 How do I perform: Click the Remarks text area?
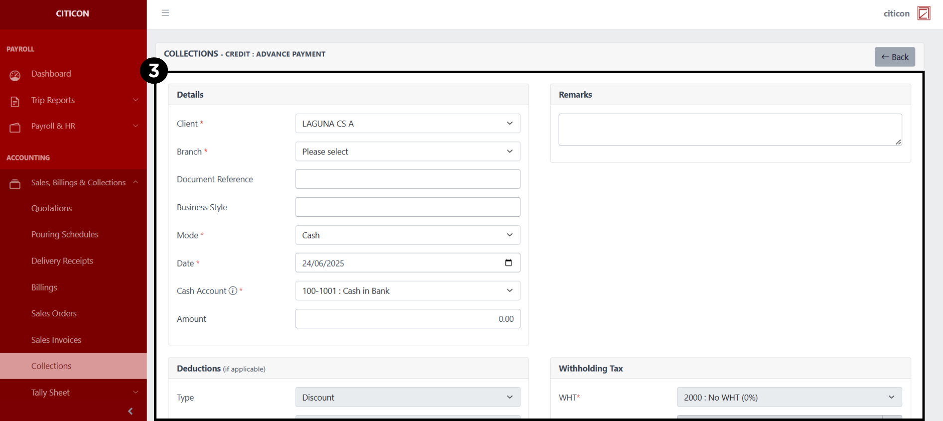point(730,130)
